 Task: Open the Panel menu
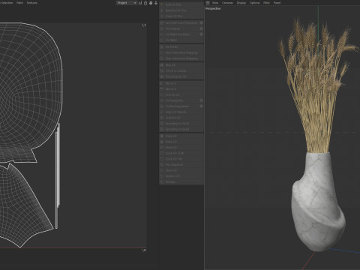(x=277, y=3)
